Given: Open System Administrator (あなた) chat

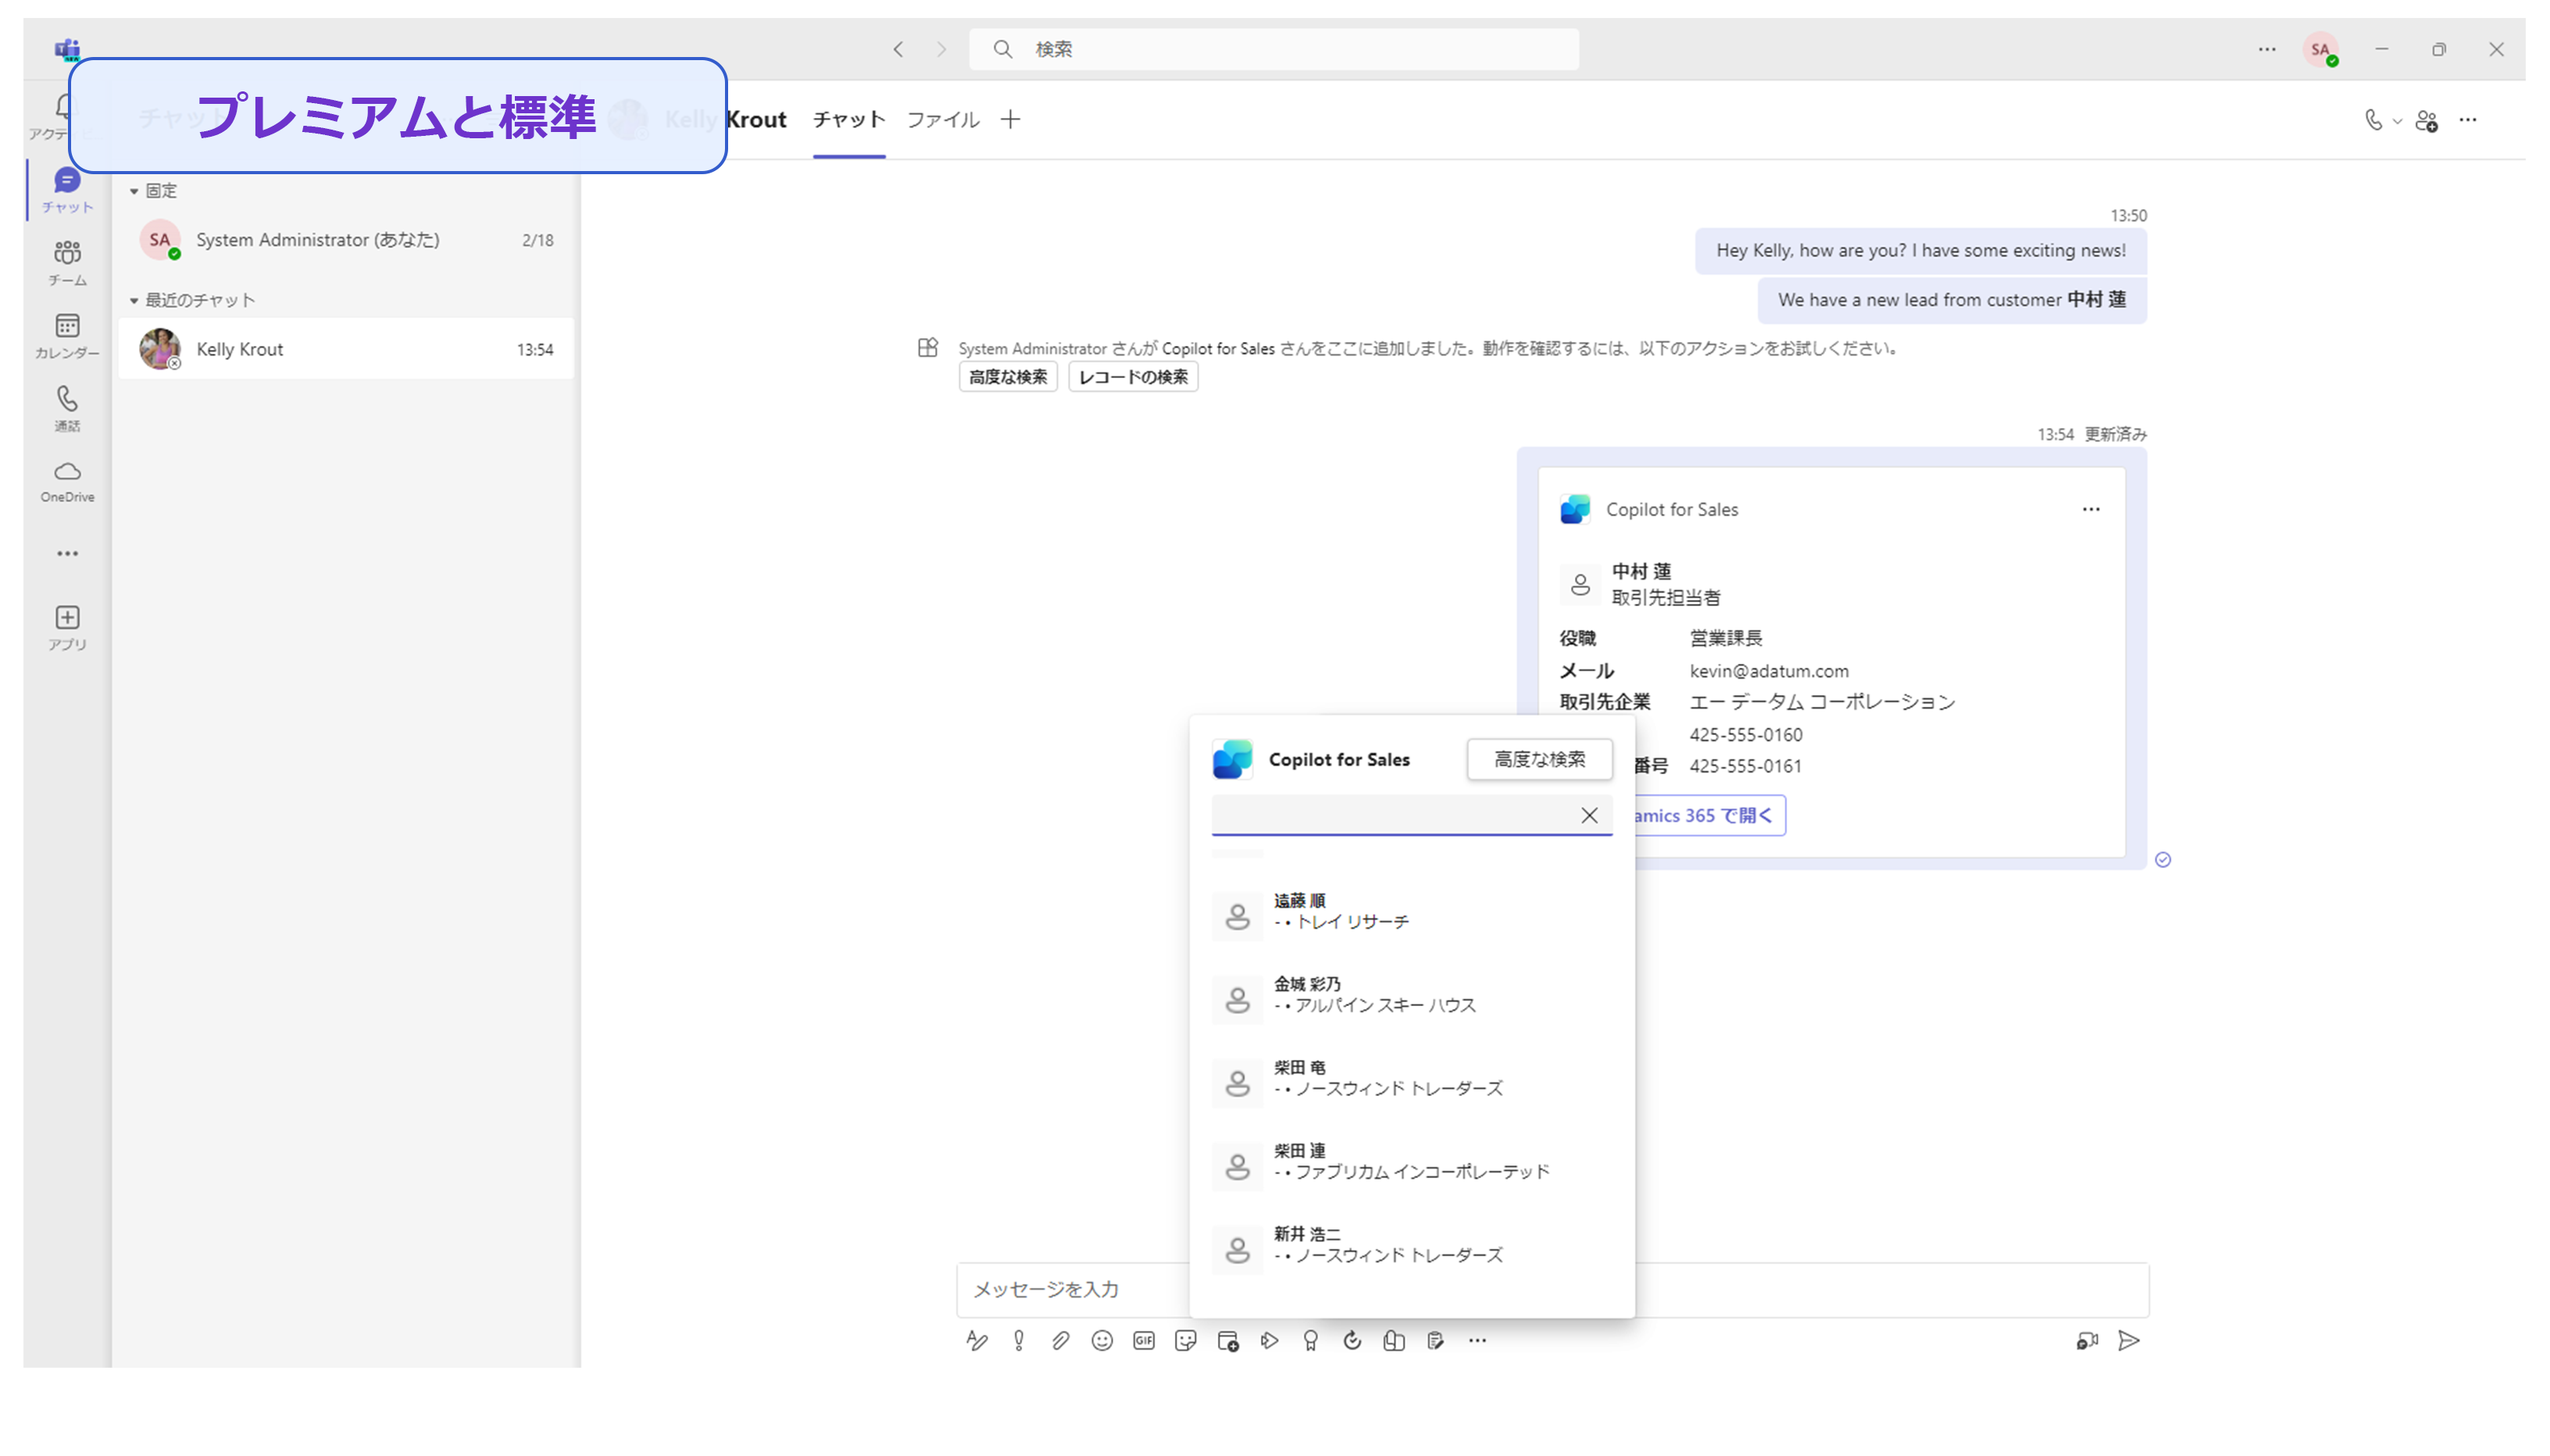Looking at the screenshot, I should tap(346, 240).
